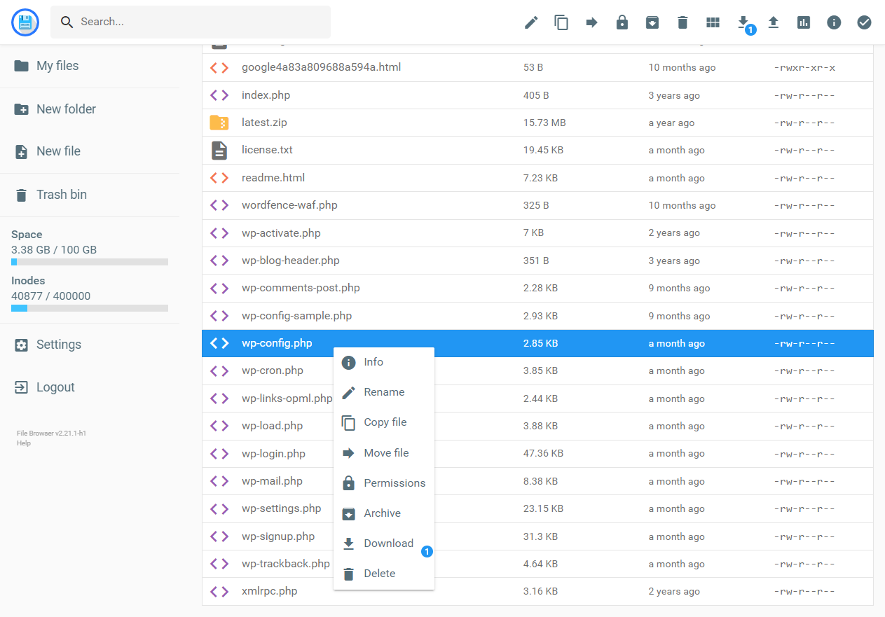Open file info with the toolbar info icon
885x617 pixels.
coord(834,22)
